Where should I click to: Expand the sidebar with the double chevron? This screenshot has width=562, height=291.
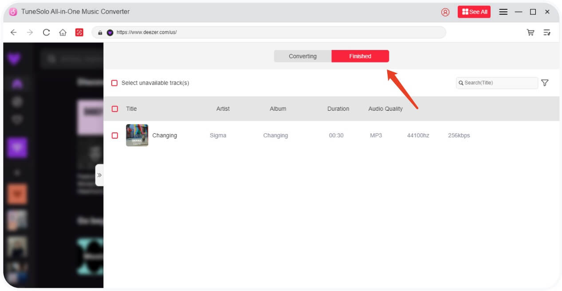point(99,175)
